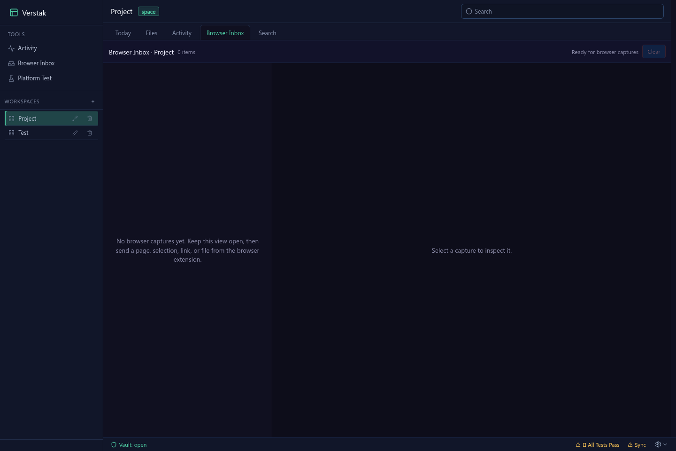Open the settings gear dropdown
The height and width of the screenshot is (451, 676).
click(x=661, y=444)
